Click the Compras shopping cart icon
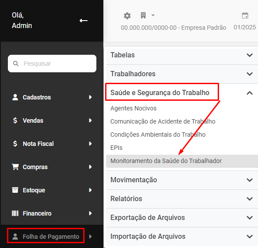The width and height of the screenshot is (258, 248). tap(15, 167)
